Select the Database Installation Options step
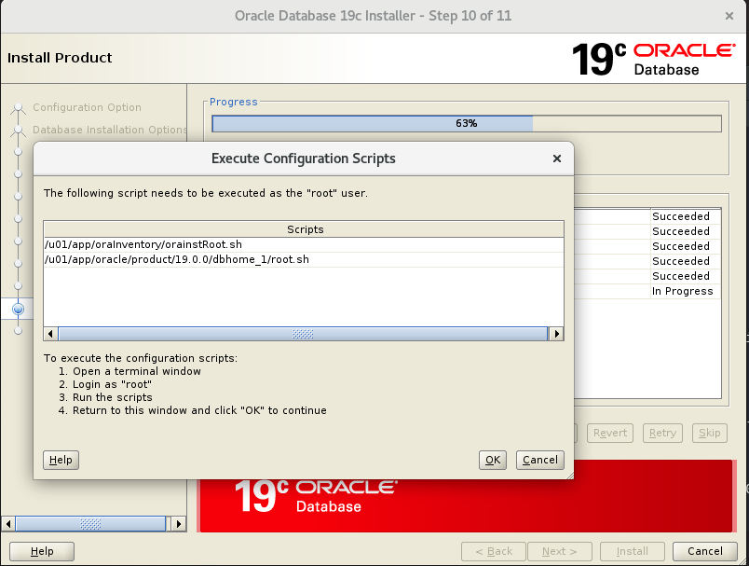The image size is (749, 566). click(109, 130)
